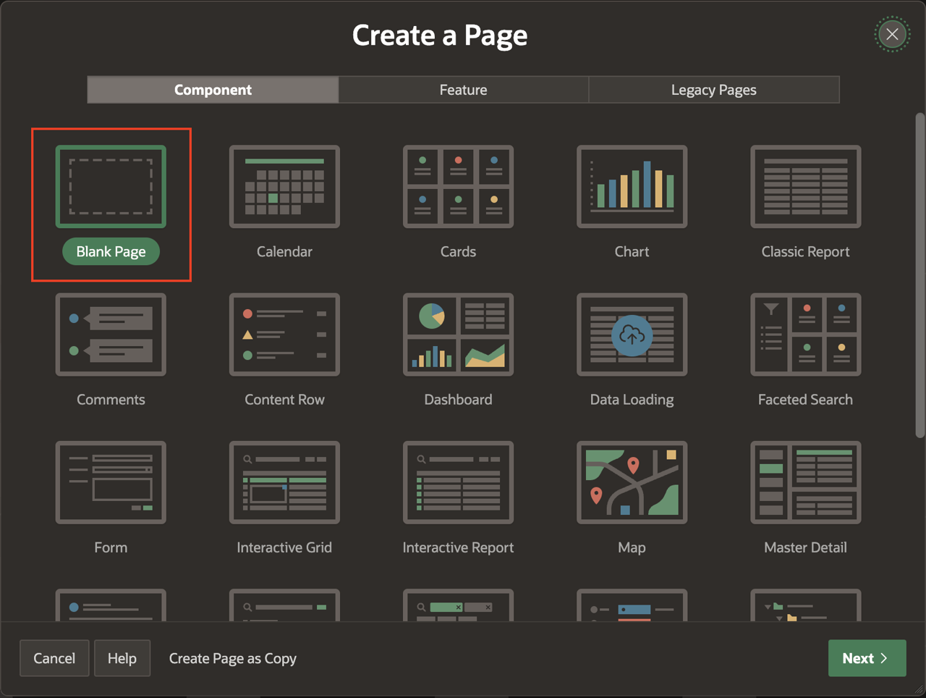Image resolution: width=926 pixels, height=698 pixels.
Task: Choose the Map page icon
Action: click(632, 482)
